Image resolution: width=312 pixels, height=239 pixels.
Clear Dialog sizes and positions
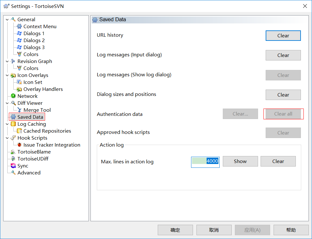pos(283,95)
